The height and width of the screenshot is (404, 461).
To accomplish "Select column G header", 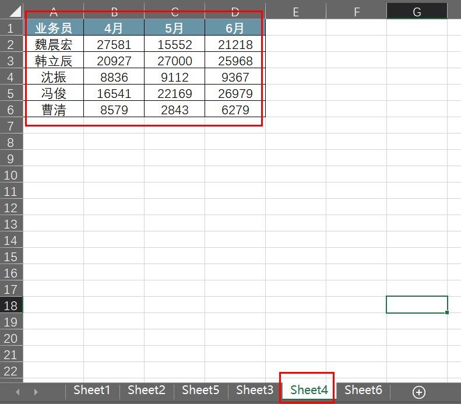I will pos(417,11).
